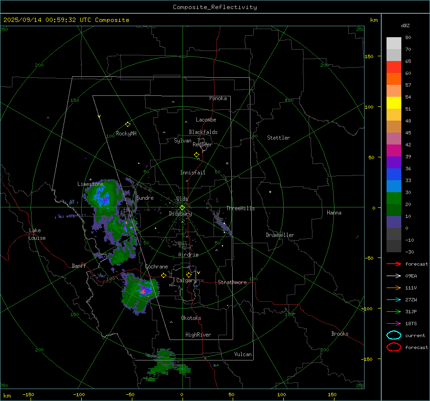The image size is (430, 401).
Task: Click the red swatch between 65 and 60 dBZ
Action: 394,67
